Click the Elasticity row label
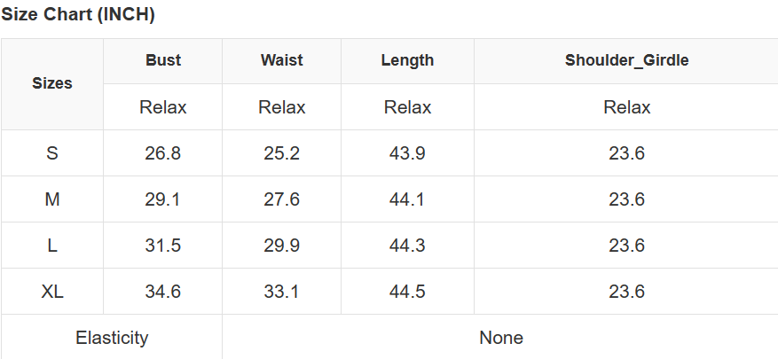Viewport: 778px width, 359px height. pos(112,338)
